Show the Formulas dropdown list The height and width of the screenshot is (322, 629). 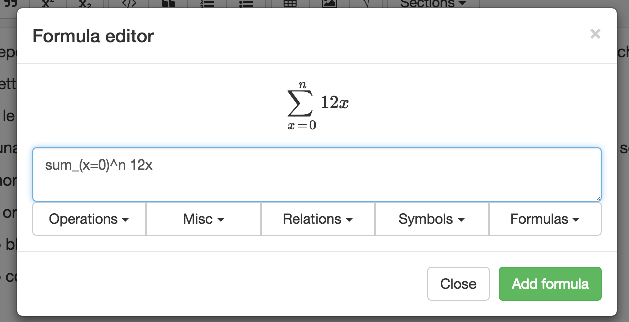pos(545,219)
